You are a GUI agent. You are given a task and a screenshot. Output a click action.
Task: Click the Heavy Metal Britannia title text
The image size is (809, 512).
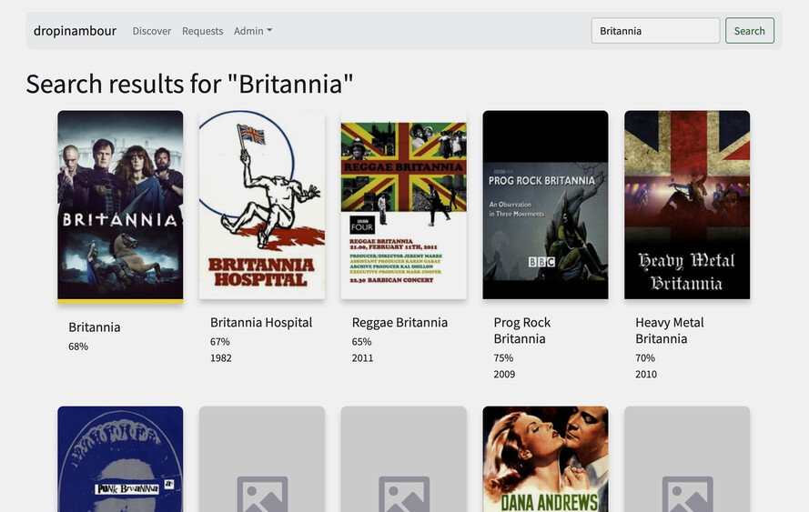click(669, 330)
